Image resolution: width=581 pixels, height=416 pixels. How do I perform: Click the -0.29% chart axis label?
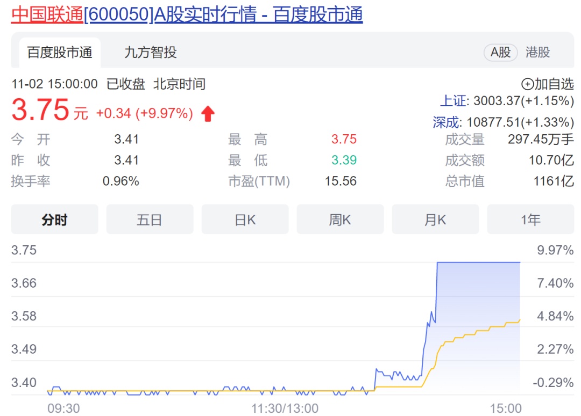(553, 382)
